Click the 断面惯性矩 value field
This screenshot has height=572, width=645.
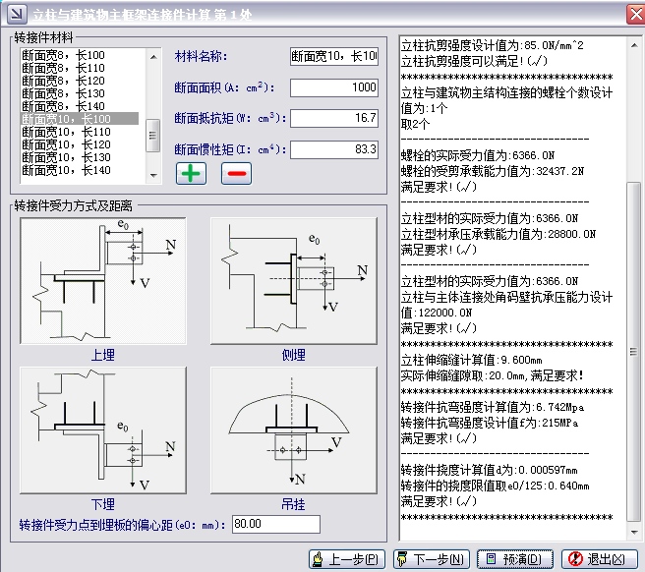click(x=333, y=149)
